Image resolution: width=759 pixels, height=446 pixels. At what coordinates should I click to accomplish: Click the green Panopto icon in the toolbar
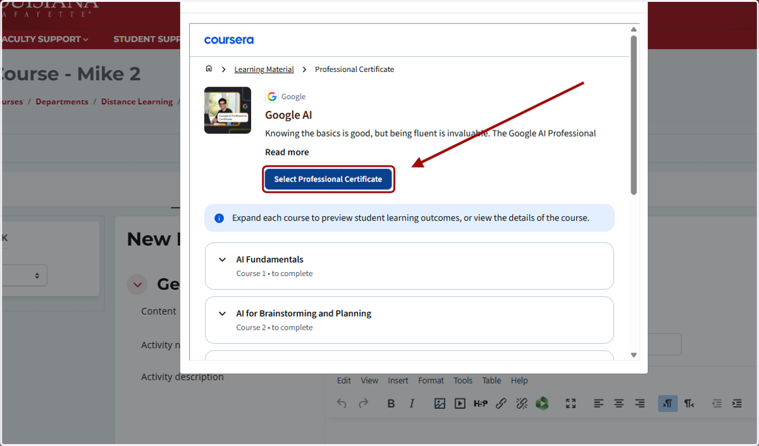(x=541, y=403)
